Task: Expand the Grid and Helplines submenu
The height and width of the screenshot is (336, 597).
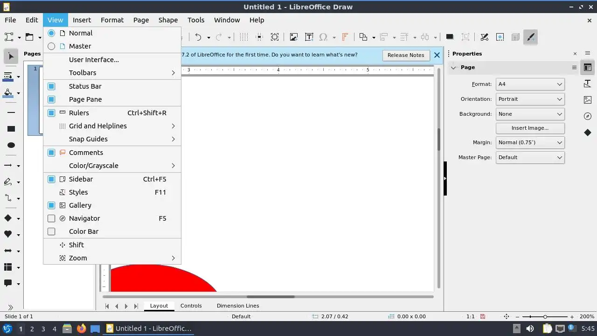Action: pos(112,126)
